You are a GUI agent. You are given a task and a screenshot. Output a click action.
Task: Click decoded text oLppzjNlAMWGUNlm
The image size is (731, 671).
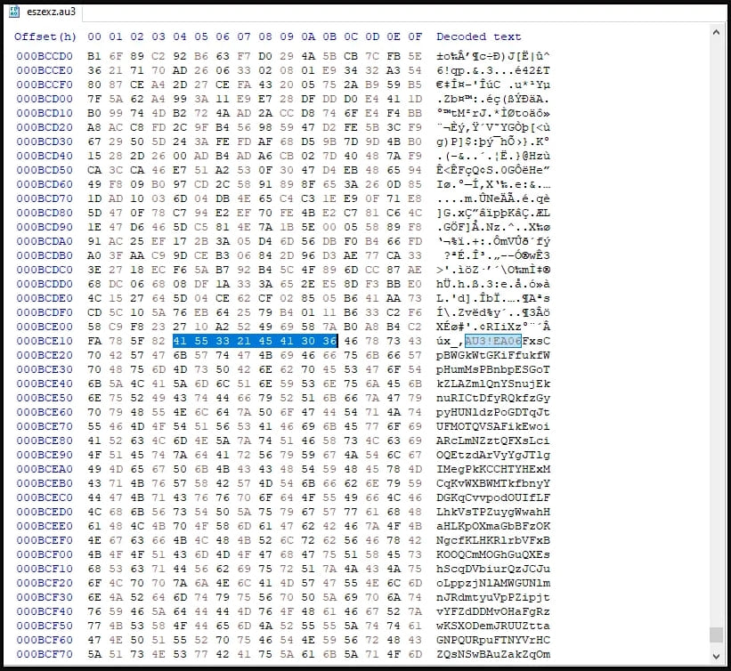click(x=493, y=583)
